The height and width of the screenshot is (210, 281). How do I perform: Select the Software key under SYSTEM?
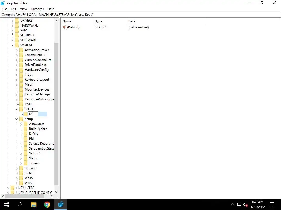pyautogui.click(x=31, y=168)
